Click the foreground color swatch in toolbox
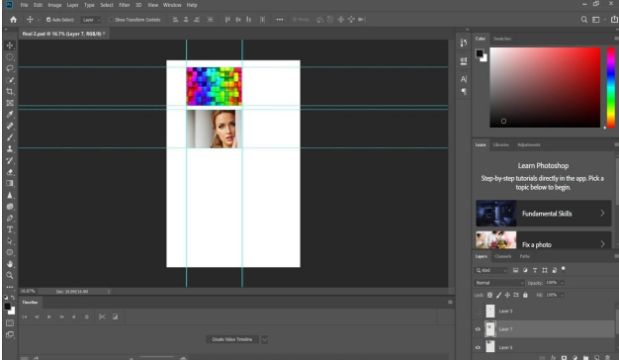The image size is (619, 360). pos(8,307)
